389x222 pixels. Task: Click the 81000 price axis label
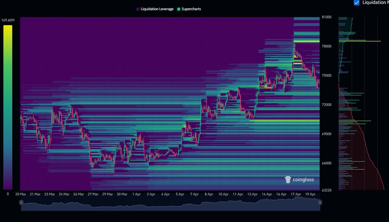point(327,17)
